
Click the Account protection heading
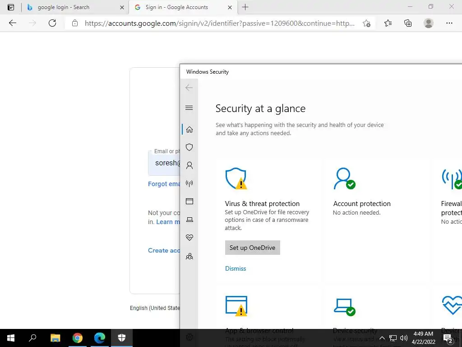pos(362,204)
